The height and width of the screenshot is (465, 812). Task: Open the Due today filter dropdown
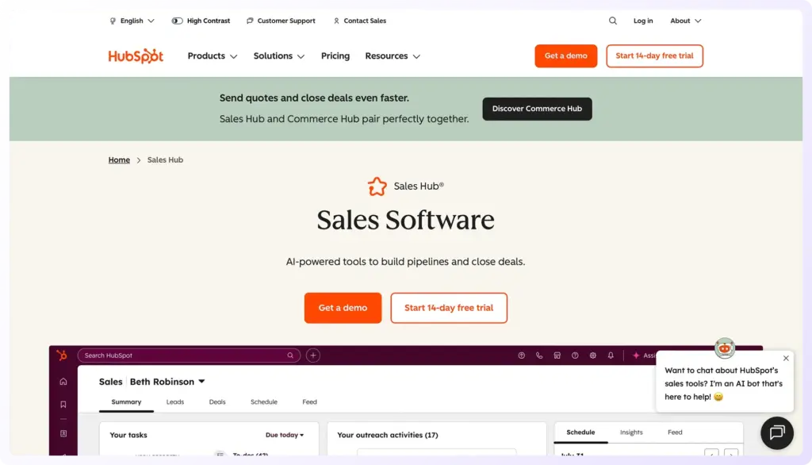tap(285, 435)
